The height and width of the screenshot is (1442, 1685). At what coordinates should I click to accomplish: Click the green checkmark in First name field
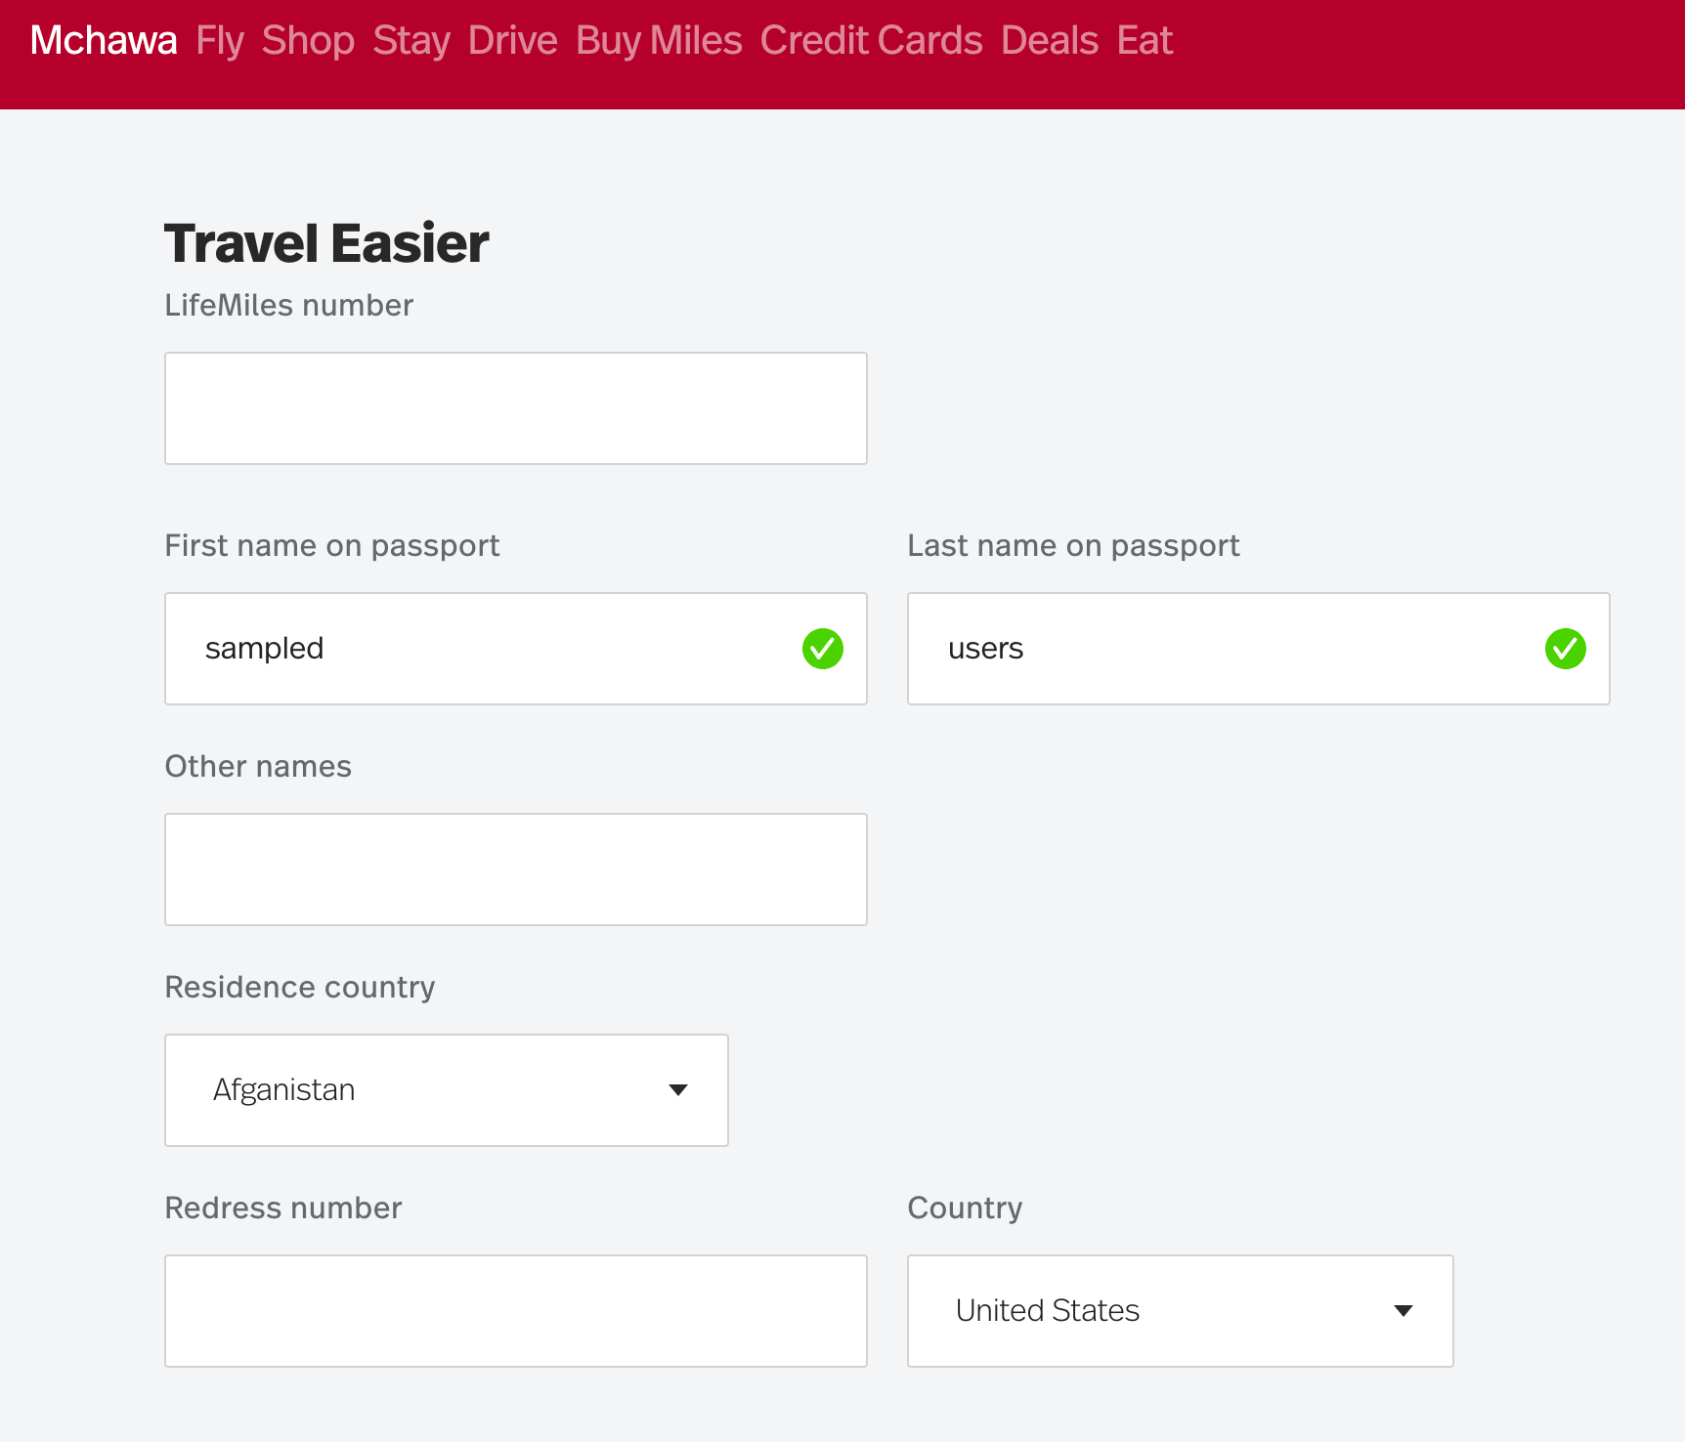point(823,649)
